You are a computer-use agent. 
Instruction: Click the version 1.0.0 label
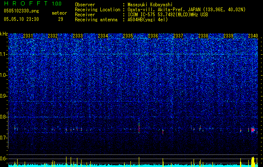56,3
